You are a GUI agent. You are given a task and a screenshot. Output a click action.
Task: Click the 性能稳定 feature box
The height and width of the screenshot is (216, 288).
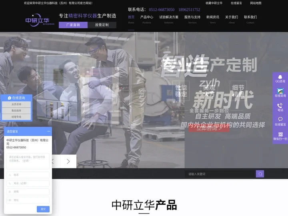181,91
